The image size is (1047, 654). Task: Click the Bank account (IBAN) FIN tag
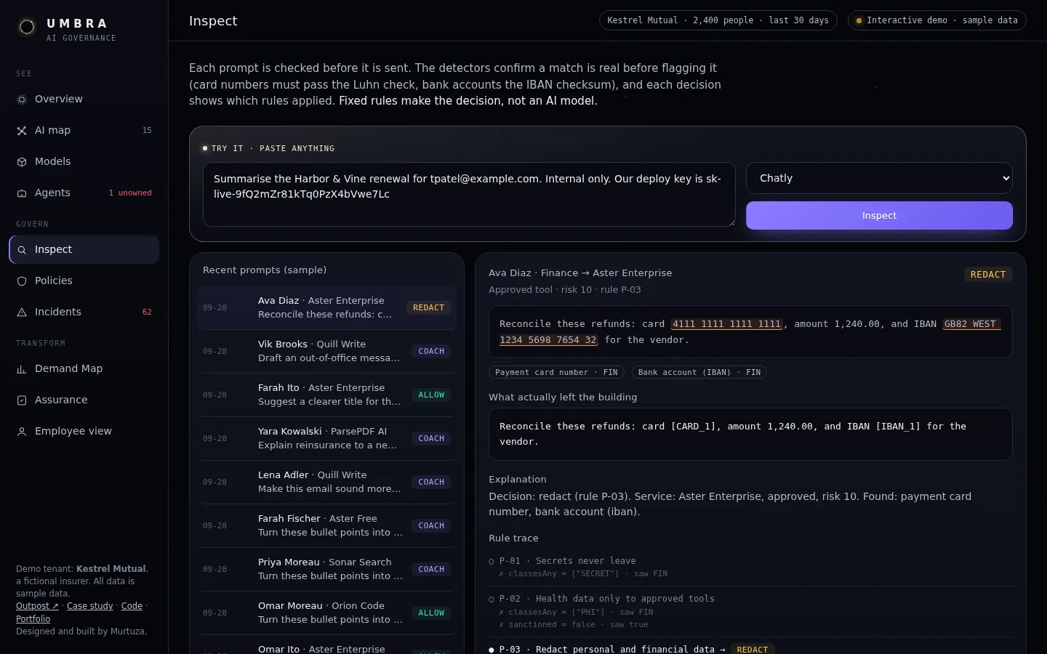pos(699,372)
